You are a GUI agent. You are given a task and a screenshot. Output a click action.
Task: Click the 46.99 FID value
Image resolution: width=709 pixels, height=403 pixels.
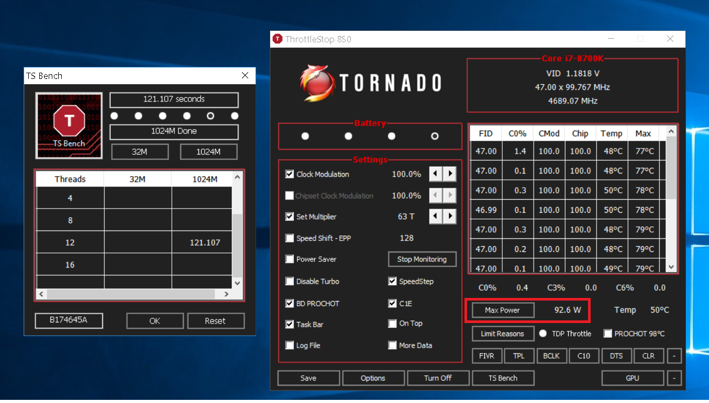(486, 210)
